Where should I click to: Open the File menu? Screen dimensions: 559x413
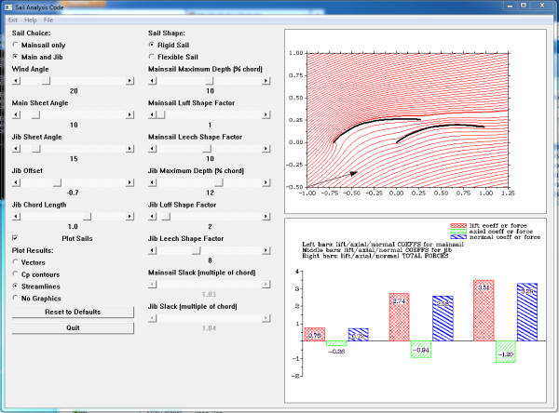48,20
